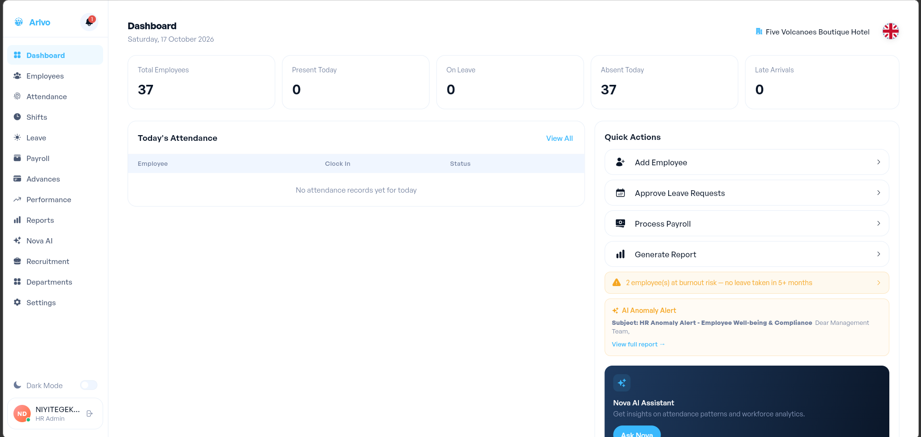This screenshot has height=437, width=921.
Task: Select Attendance from sidebar
Action: (x=55, y=96)
